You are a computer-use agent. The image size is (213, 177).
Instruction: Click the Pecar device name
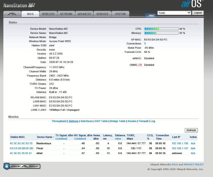pyautogui.click(x=40, y=148)
